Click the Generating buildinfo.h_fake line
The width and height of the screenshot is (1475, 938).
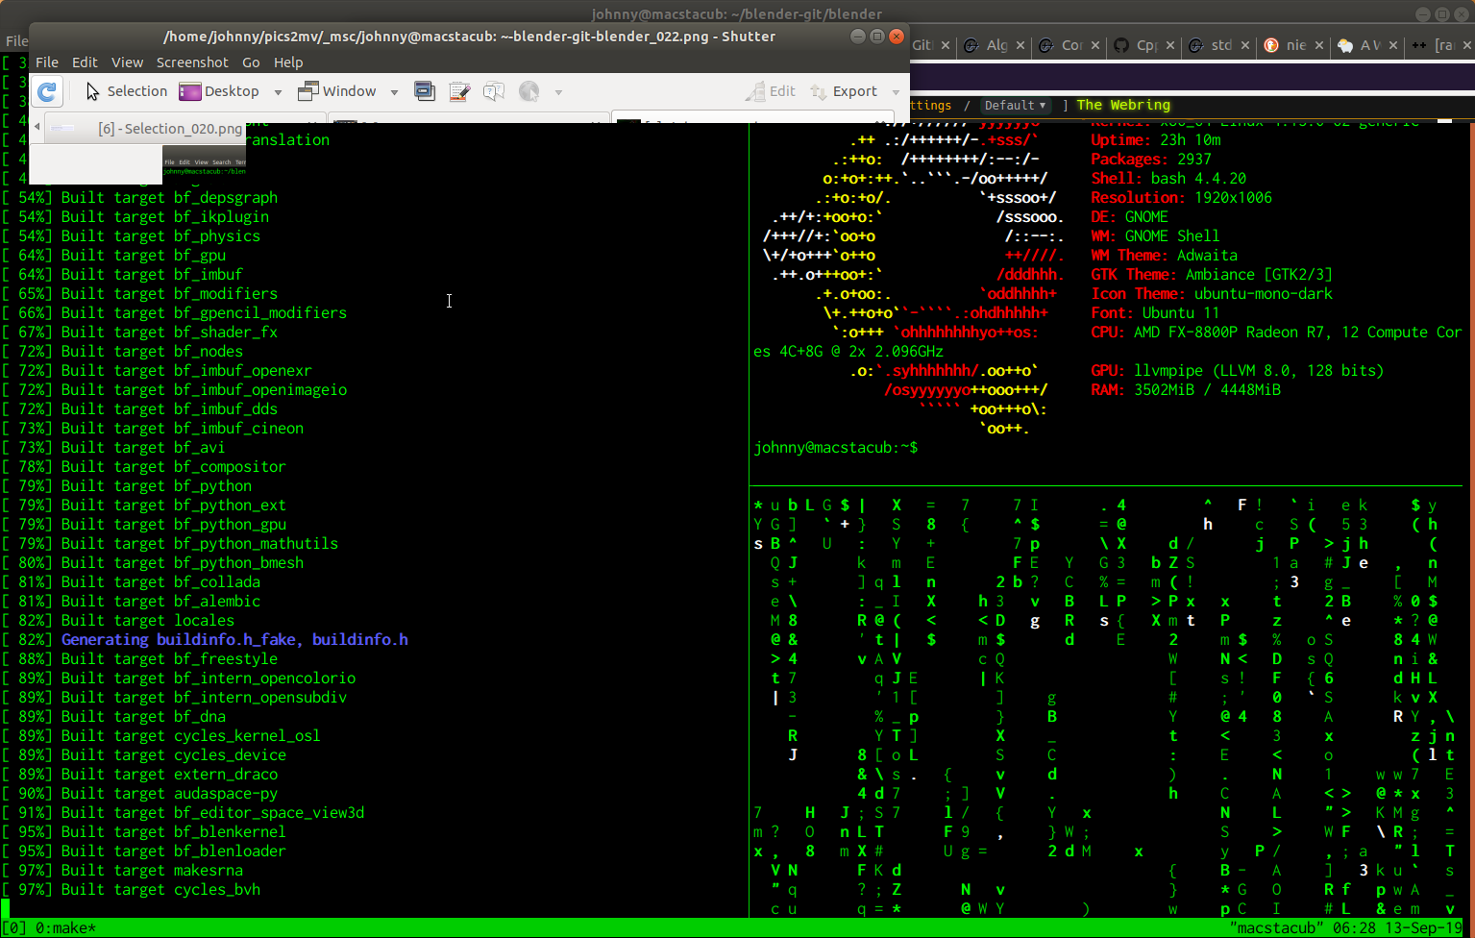[x=234, y=640]
